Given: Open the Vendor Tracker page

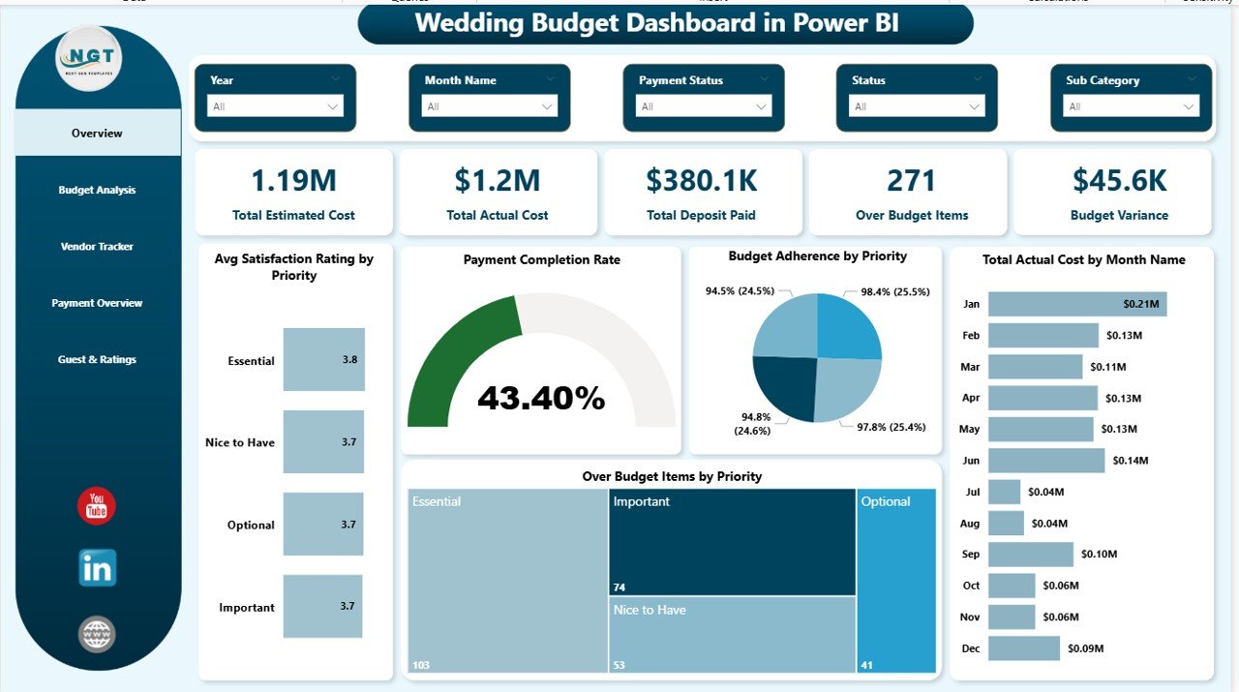Looking at the screenshot, I should (97, 246).
